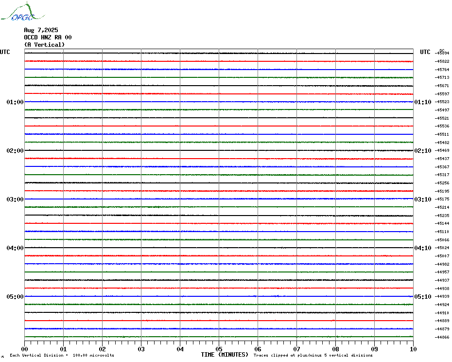Click the DC offset value '-45024'
Viewport: 452px width, 362px height.
tap(442, 248)
